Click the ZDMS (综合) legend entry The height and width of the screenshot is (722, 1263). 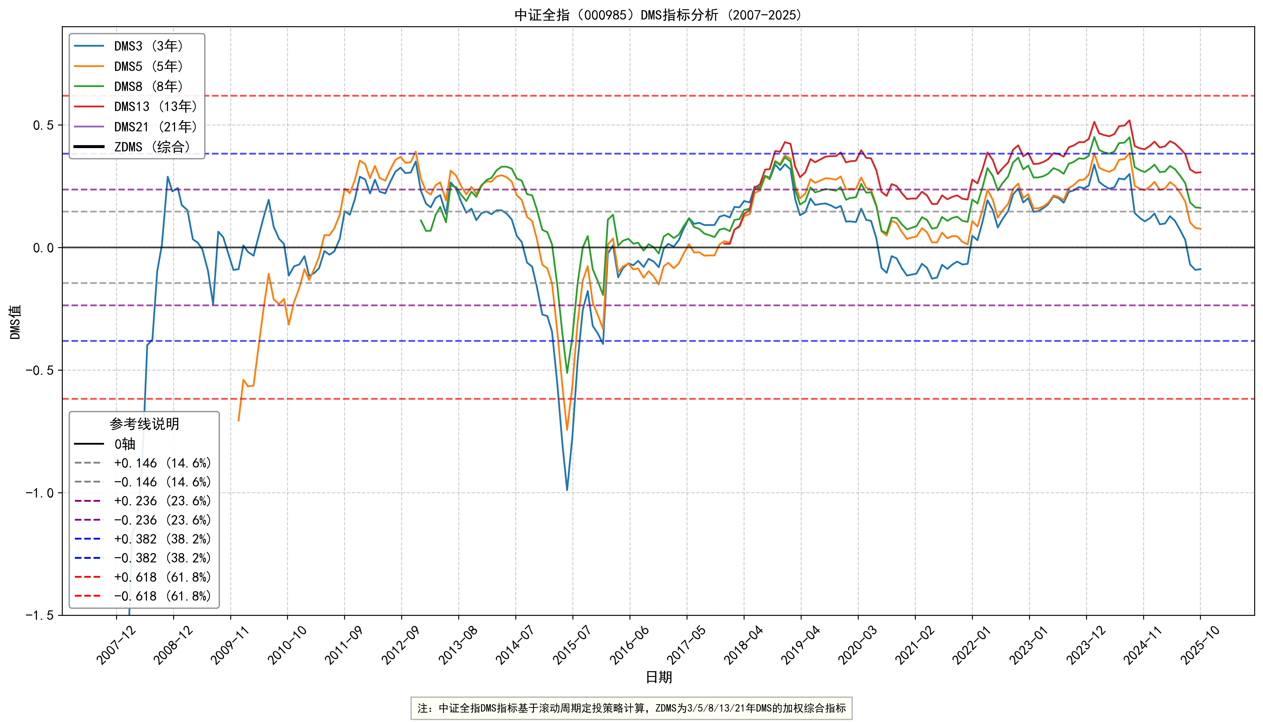point(152,147)
